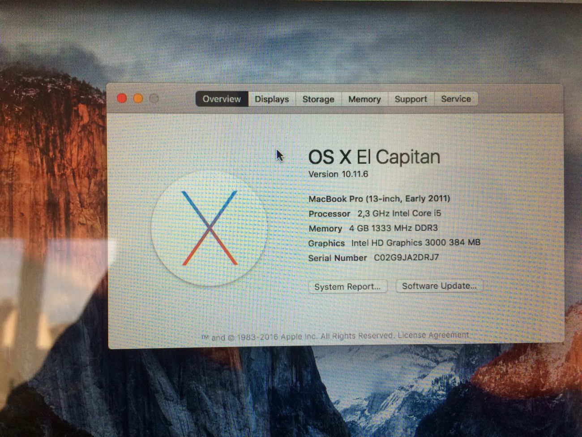Click the Software Update... button

(x=439, y=286)
